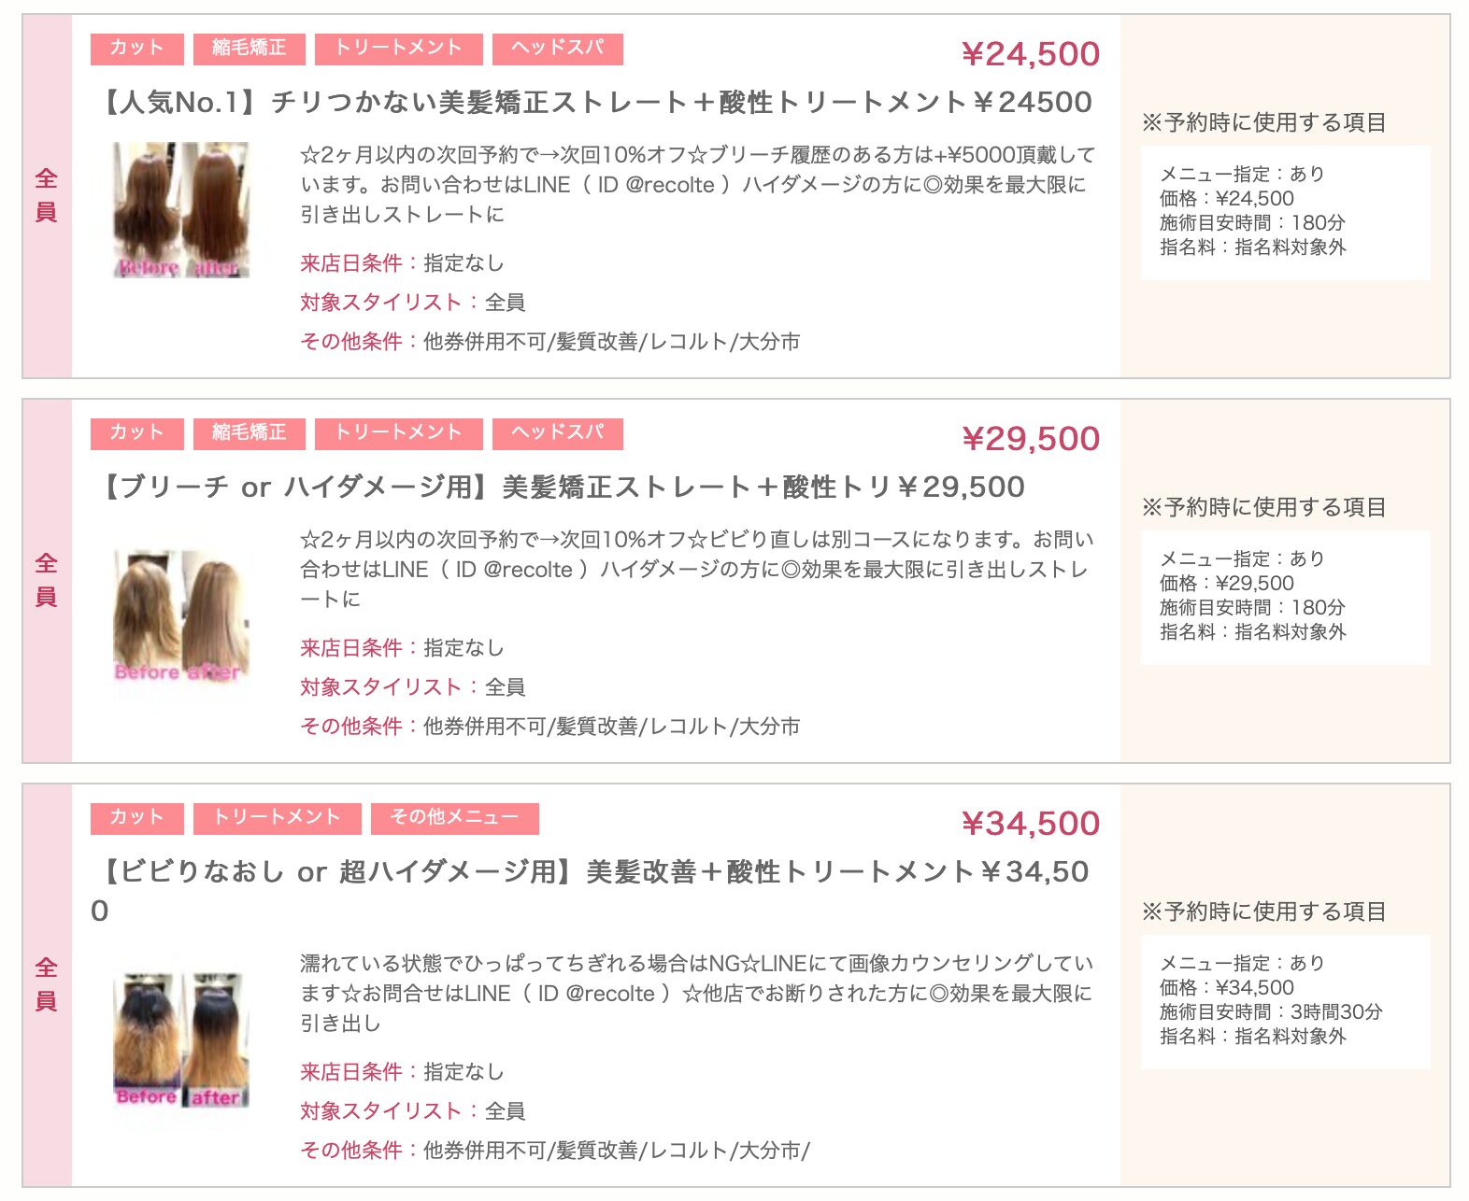Viewport: 1469px width, 1201px height.
Task: Select the 縮毛矯正 tag in the first coupon
Action: tap(249, 49)
